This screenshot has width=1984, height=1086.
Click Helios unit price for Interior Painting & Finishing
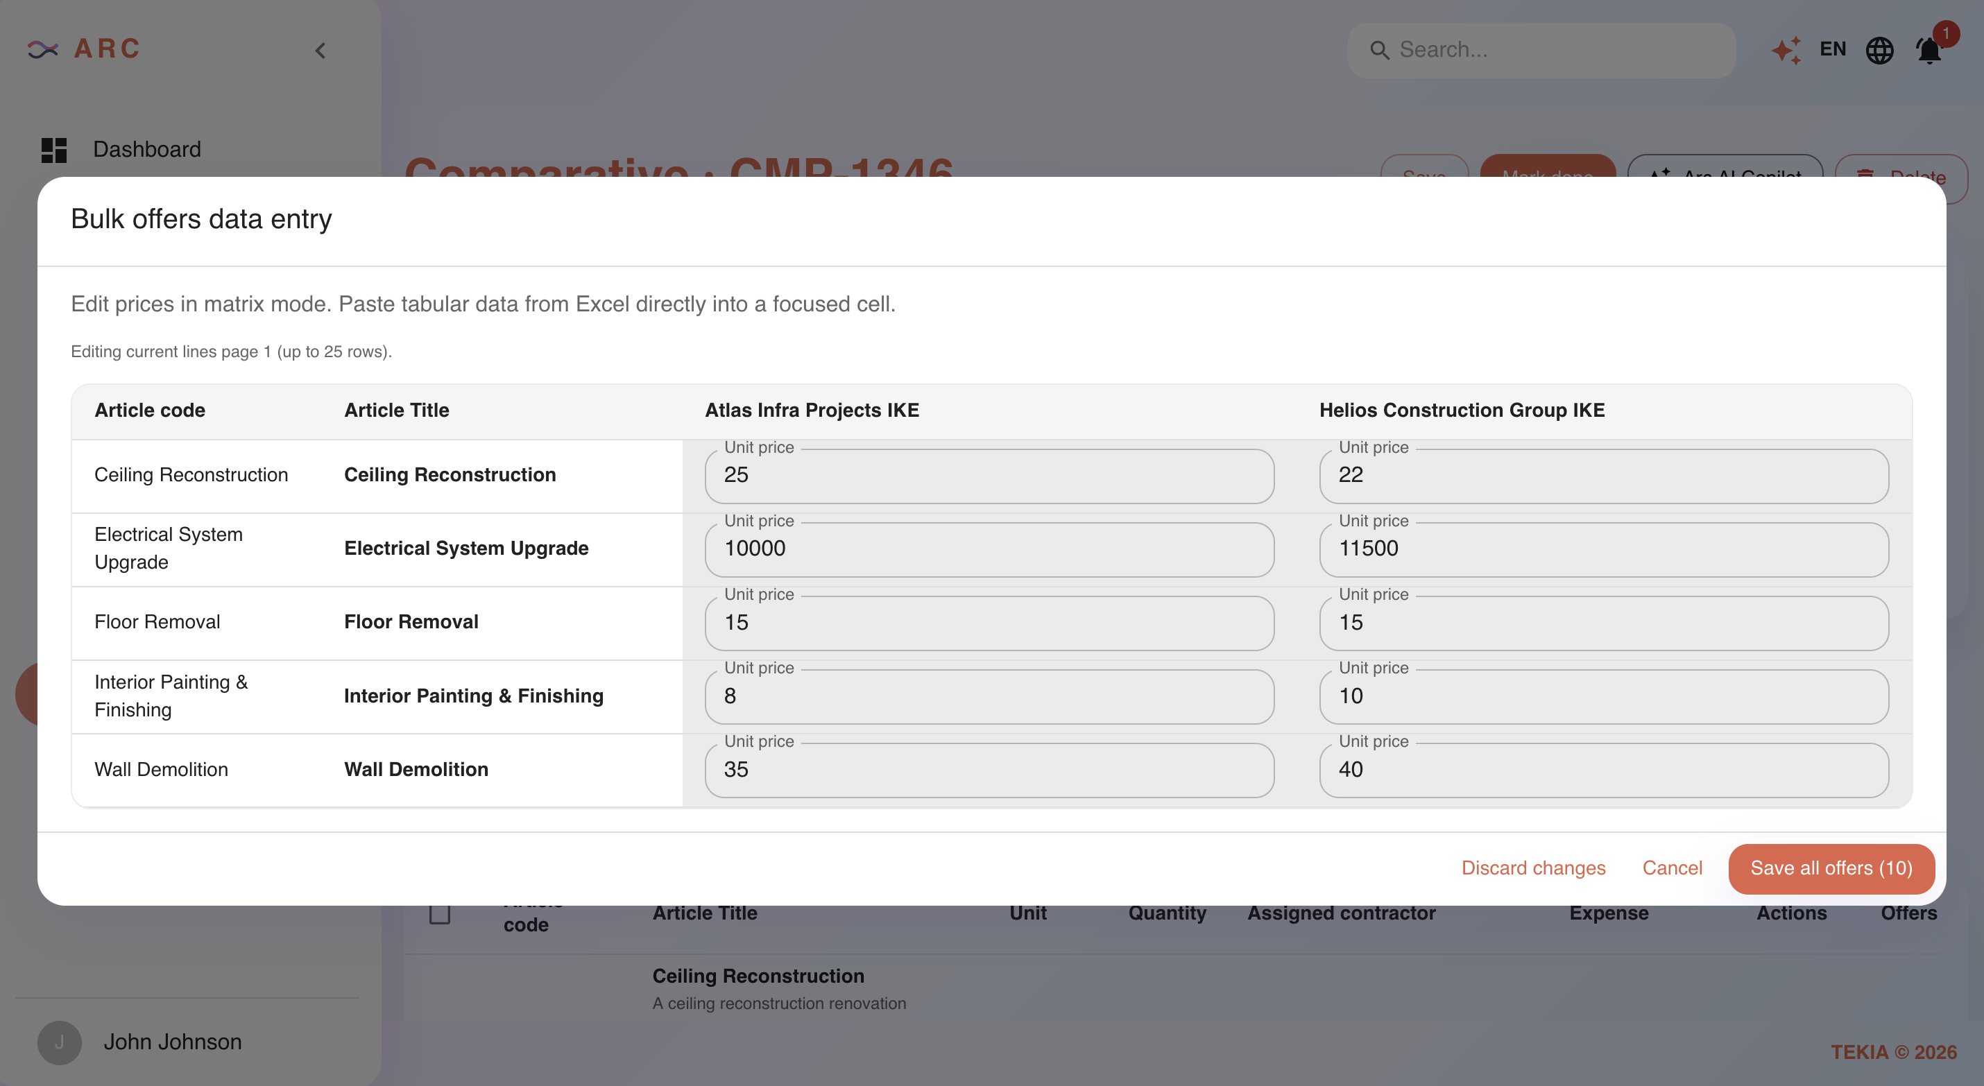[x=1604, y=696]
